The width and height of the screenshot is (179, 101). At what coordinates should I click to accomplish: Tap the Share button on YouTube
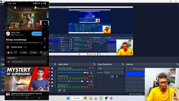tap(23, 52)
